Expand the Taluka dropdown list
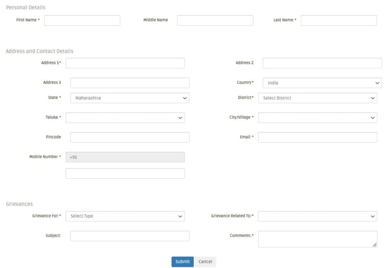 (125, 118)
